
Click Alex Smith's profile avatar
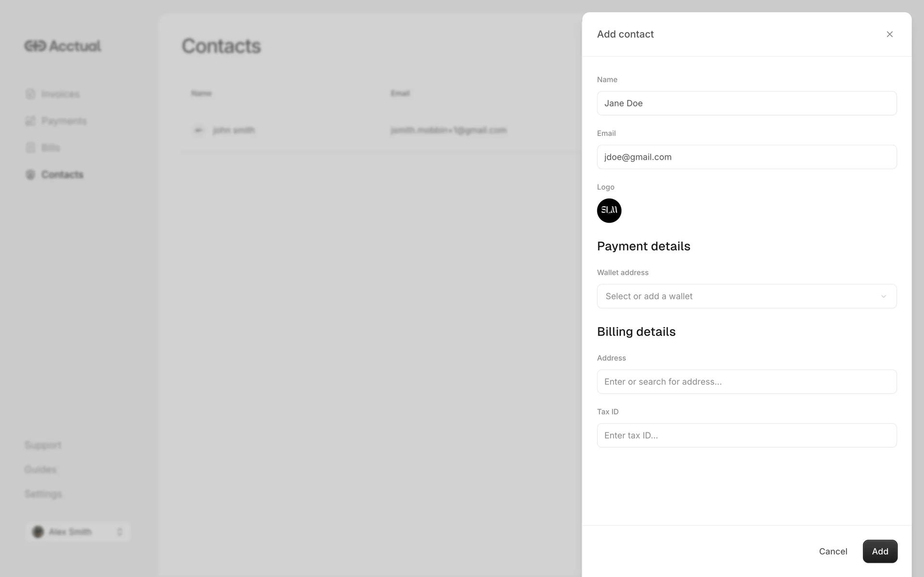(x=38, y=532)
